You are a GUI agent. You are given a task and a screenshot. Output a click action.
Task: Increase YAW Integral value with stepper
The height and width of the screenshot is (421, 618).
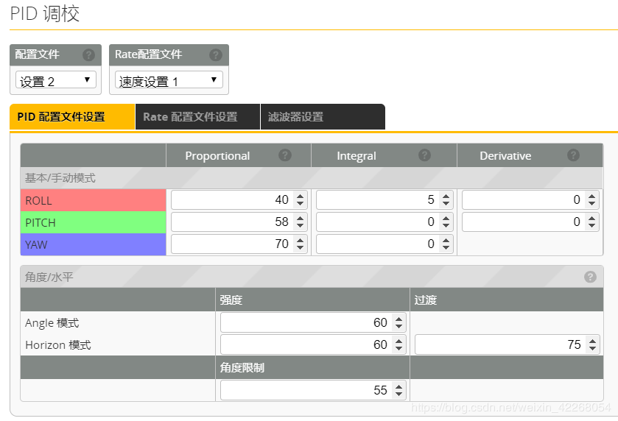pos(446,240)
